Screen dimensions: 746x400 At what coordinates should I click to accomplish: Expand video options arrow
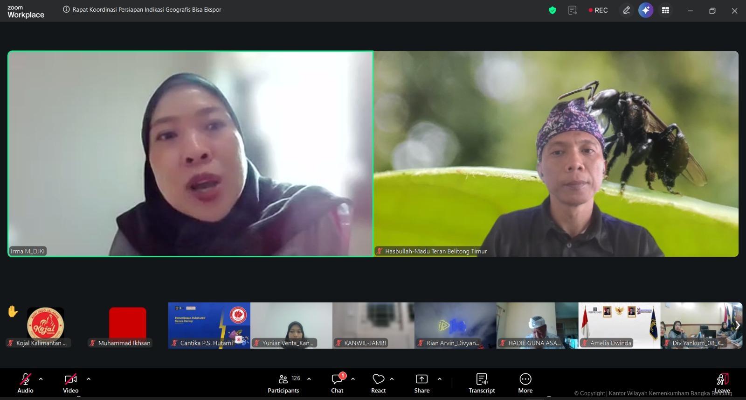point(89,379)
